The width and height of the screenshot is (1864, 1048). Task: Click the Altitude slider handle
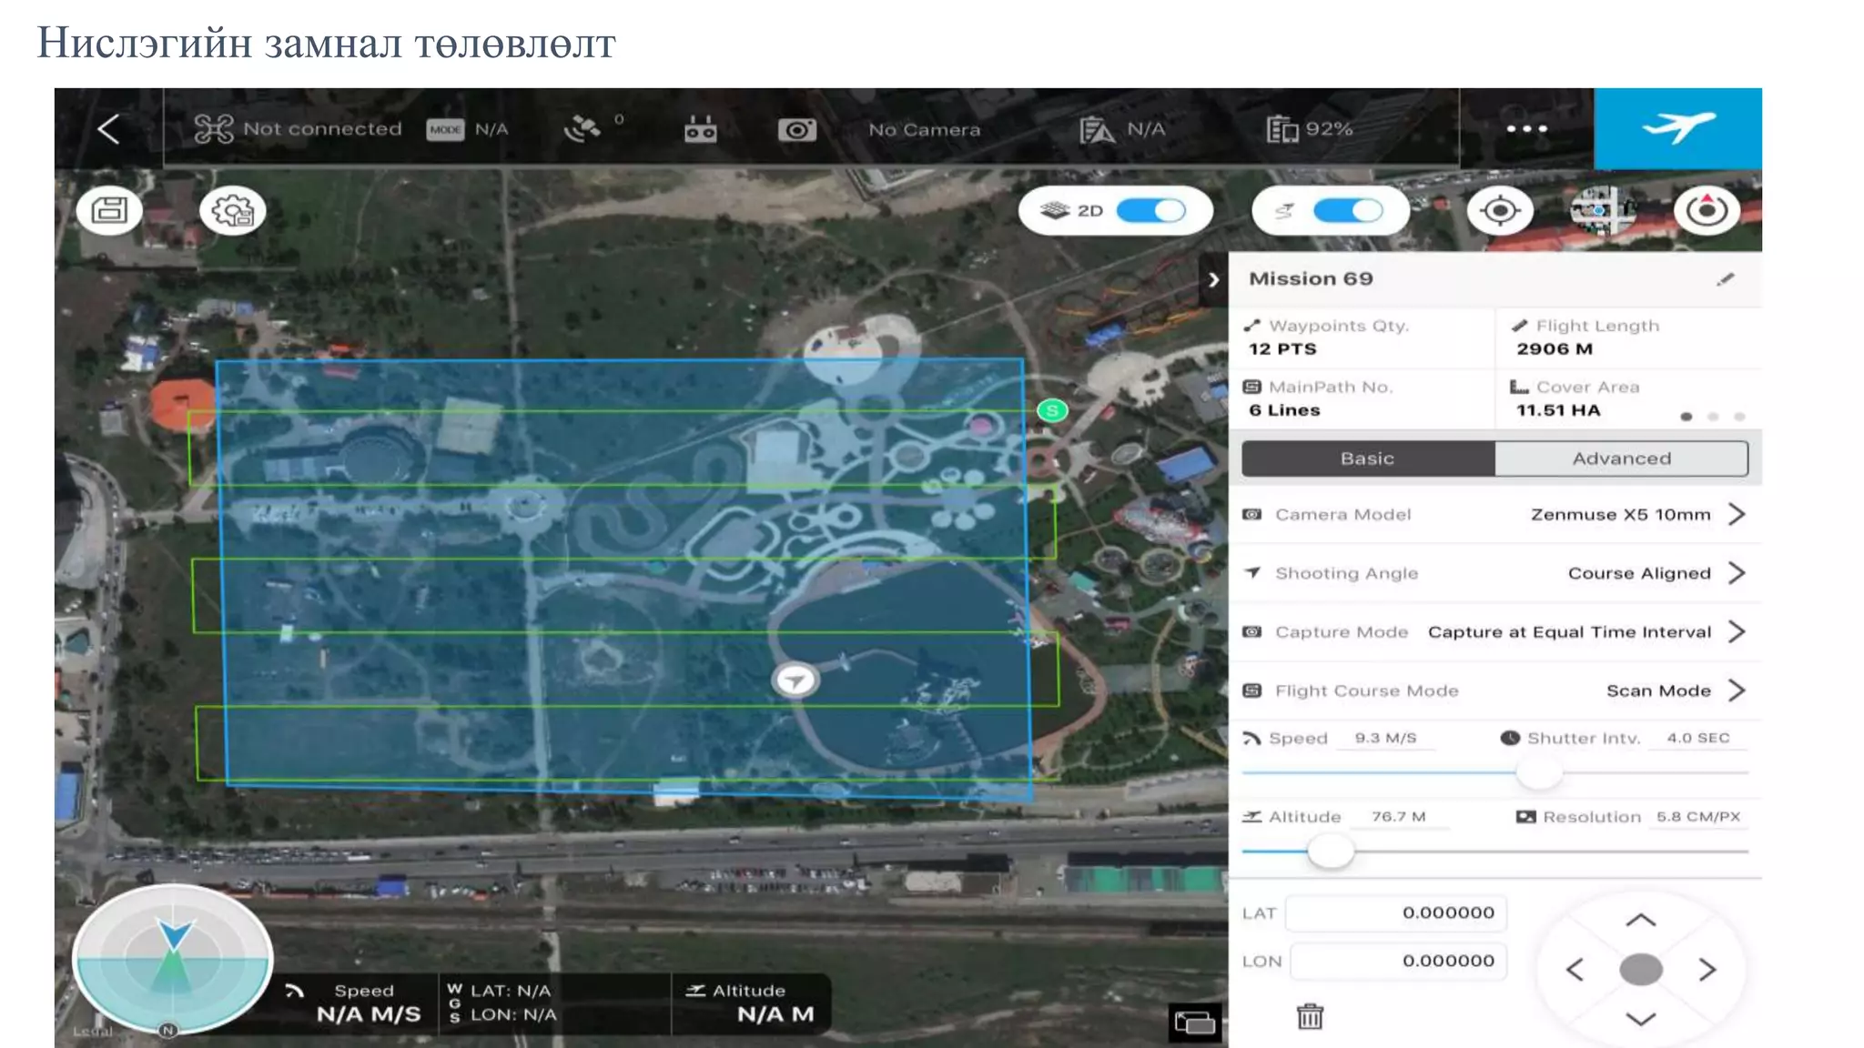click(1331, 851)
